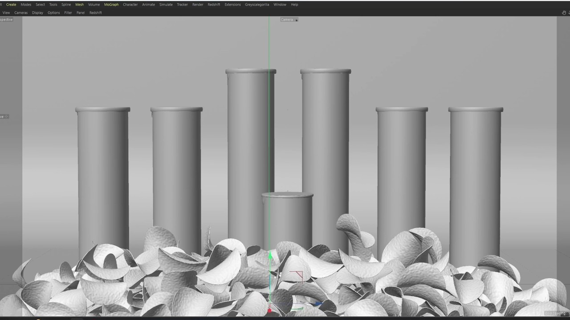
Task: Open the Animate menu
Action: pos(148,4)
